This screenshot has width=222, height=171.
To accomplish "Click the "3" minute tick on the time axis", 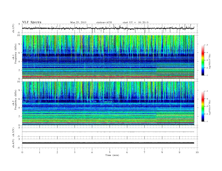I will (x=75, y=152).
